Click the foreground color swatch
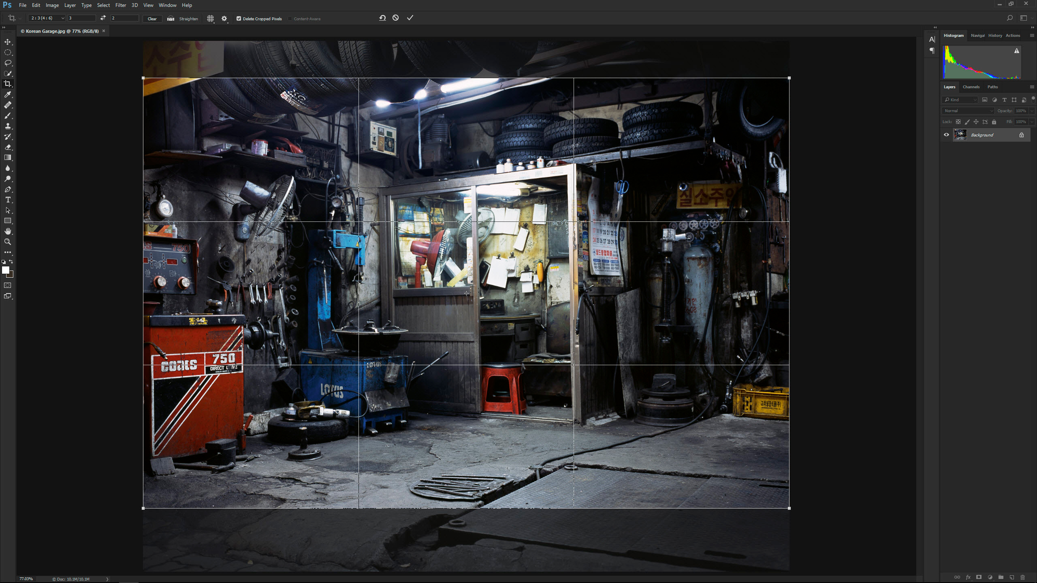The image size is (1037, 583). [x=5, y=270]
